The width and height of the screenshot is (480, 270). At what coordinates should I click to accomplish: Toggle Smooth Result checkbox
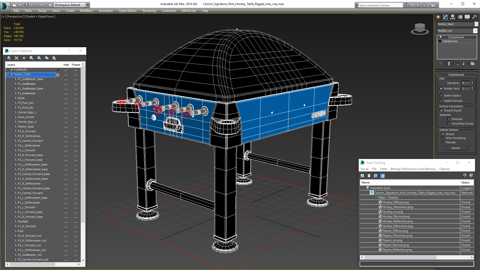(441, 110)
